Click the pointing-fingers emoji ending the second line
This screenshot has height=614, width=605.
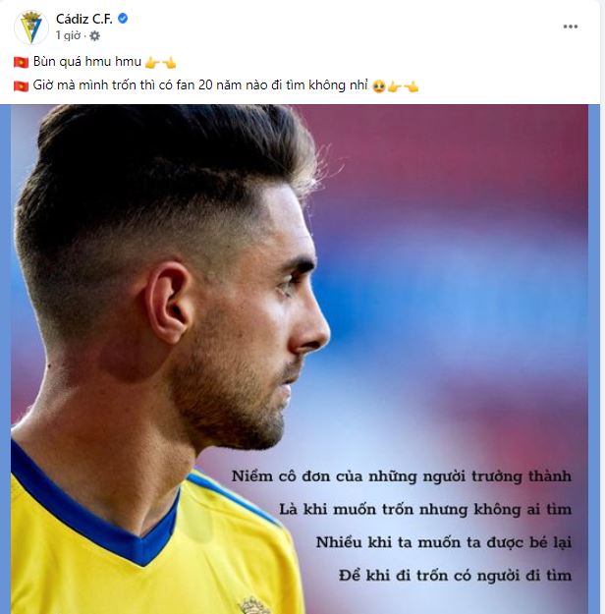(403, 86)
